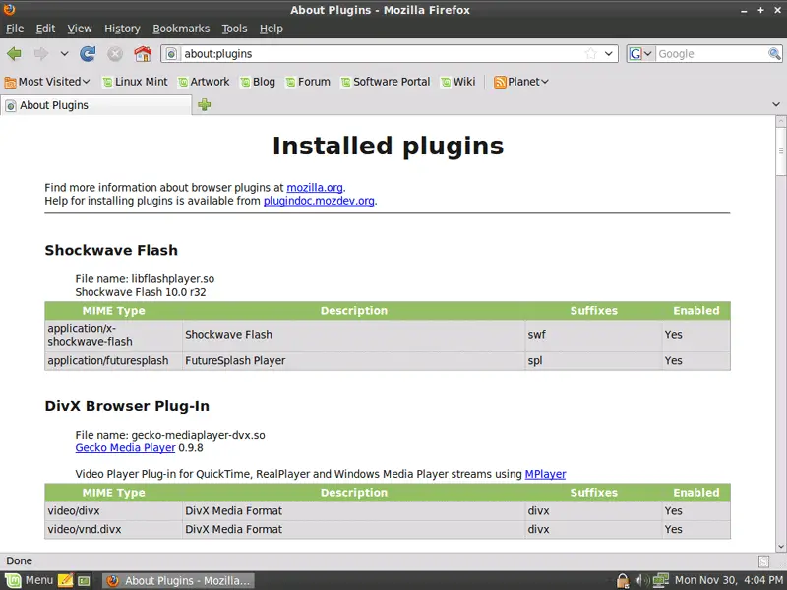Click the Firefox icon in title bar
The image size is (787, 590).
(x=10, y=9)
